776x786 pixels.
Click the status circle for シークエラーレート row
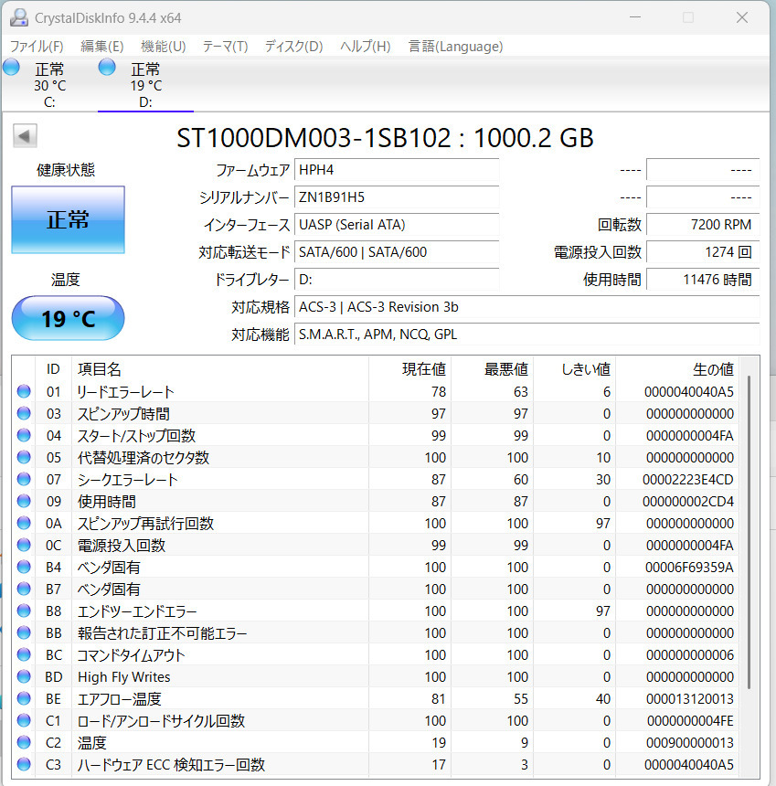[24, 479]
